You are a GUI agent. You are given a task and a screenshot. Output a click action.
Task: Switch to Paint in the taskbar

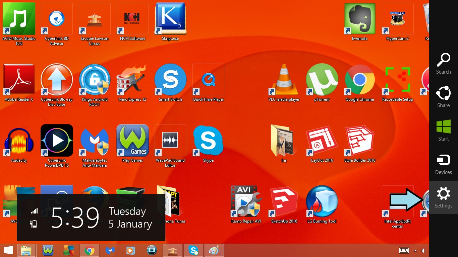coord(214,250)
